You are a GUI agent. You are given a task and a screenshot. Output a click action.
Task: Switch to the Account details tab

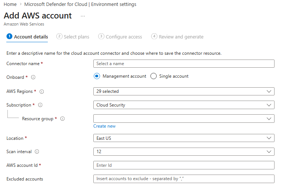click(x=27, y=37)
